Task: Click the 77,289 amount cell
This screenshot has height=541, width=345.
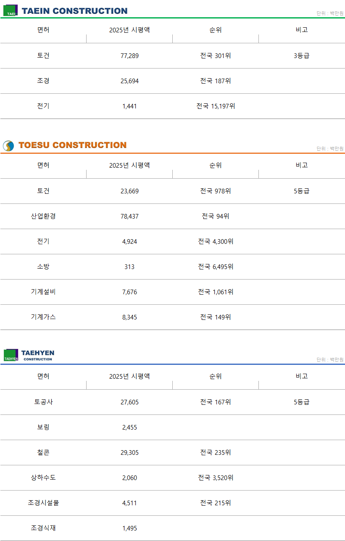Action: [x=129, y=55]
